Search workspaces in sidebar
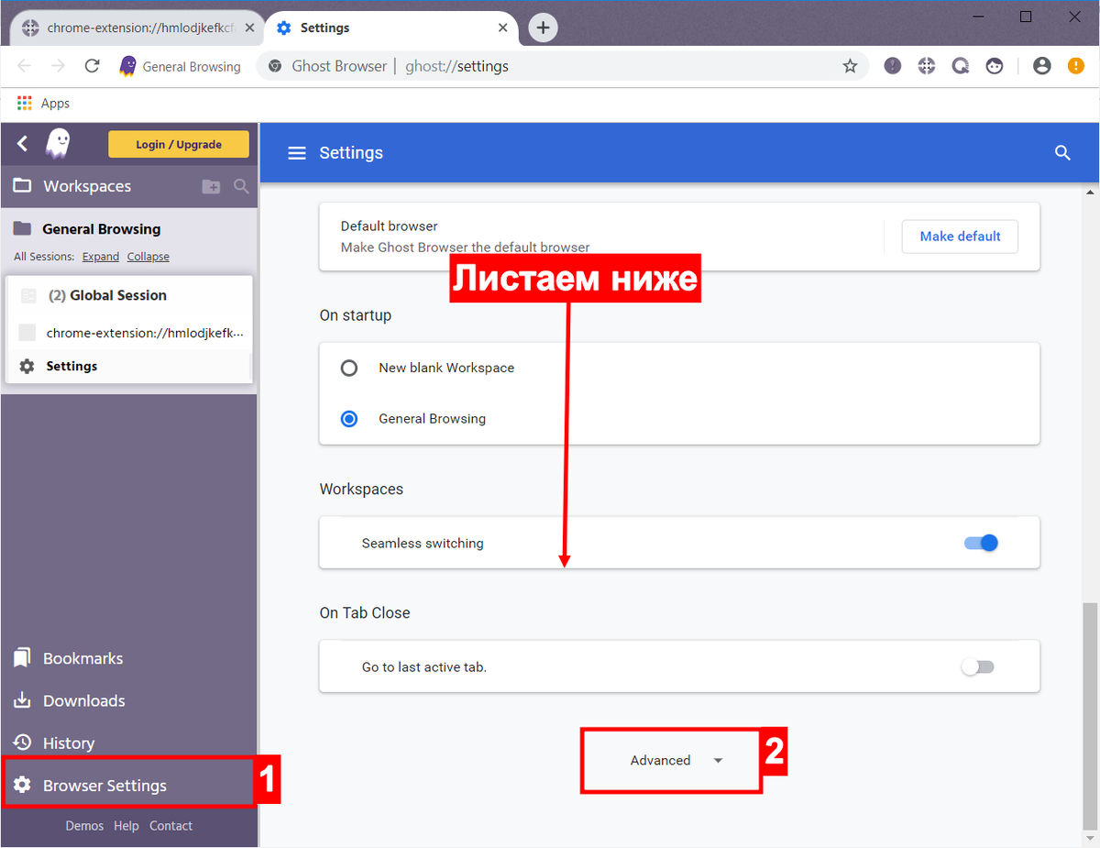The height and width of the screenshot is (848, 1100). (241, 186)
